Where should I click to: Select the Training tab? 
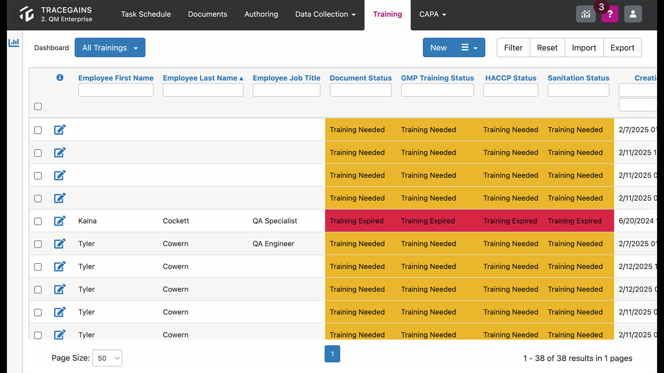tap(387, 14)
